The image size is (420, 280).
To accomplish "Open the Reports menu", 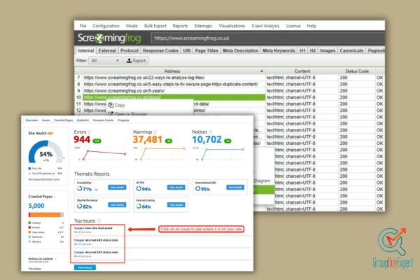I will pos(180,26).
